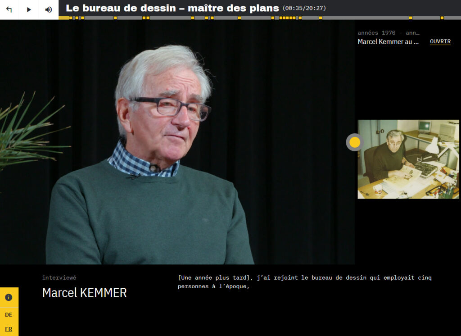Open the 'Marcel Kemmer au ...' document title
This screenshot has width=461, height=336.
pos(388,42)
